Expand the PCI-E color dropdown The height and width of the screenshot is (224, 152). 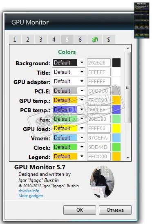click(69, 91)
